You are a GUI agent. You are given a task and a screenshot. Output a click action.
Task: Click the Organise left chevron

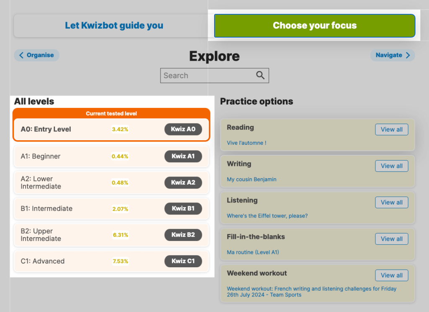coord(21,55)
